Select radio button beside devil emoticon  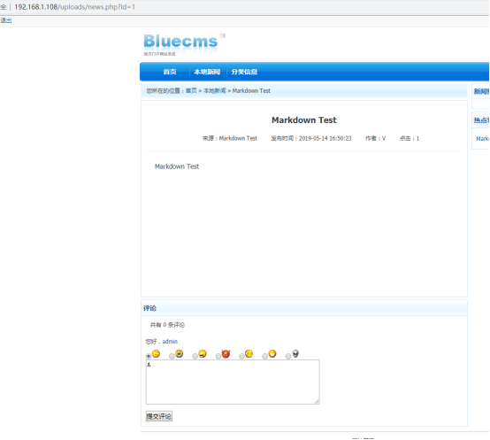pos(218,356)
